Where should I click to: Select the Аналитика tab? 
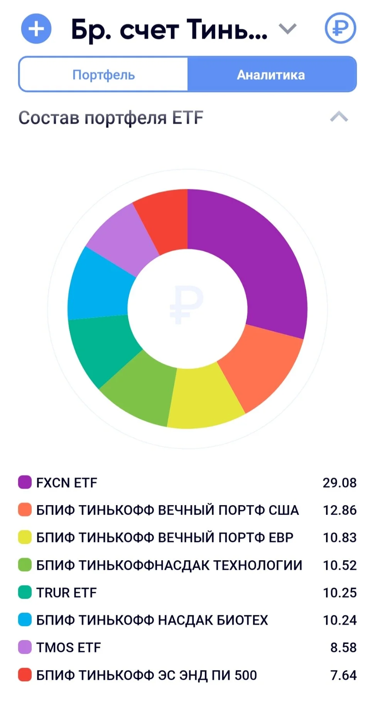(x=272, y=74)
